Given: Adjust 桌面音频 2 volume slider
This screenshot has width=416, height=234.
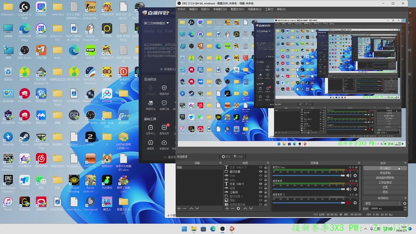Looking at the screenshot, I should [x=308, y=203].
